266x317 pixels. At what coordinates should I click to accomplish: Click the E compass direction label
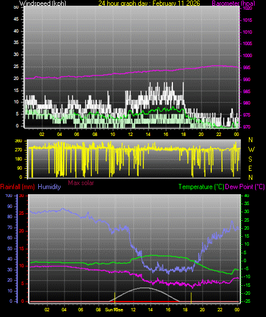pos(250,168)
